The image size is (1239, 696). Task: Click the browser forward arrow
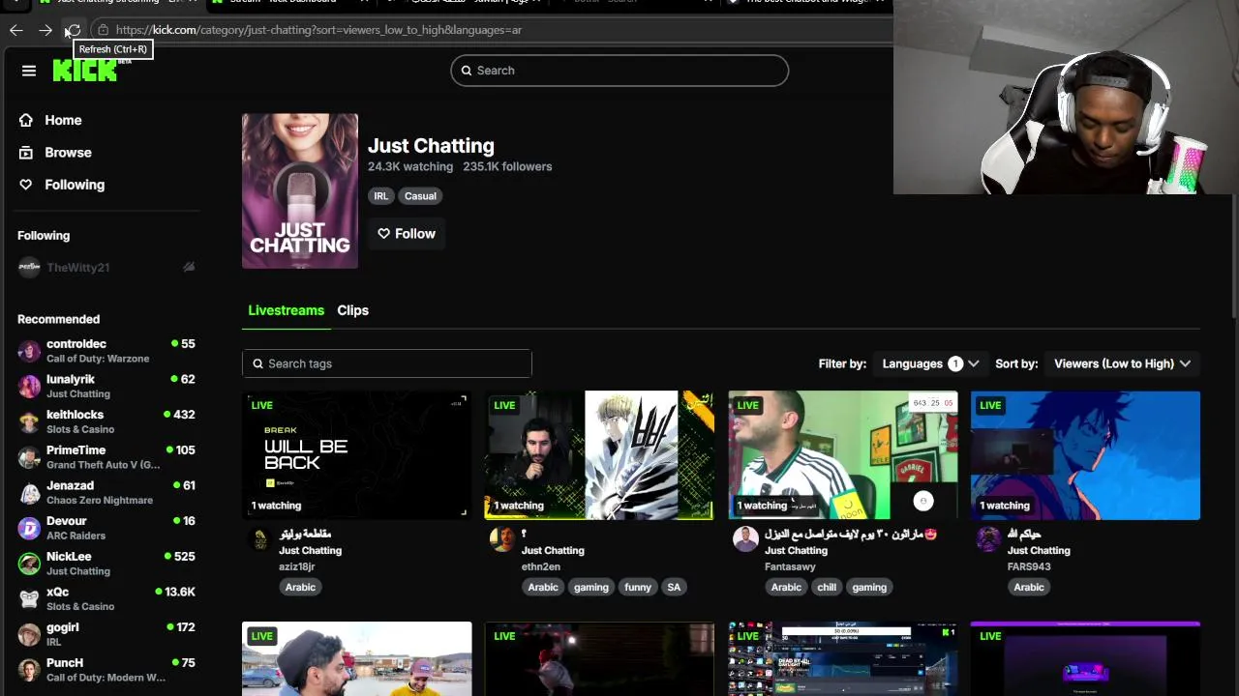tap(45, 30)
